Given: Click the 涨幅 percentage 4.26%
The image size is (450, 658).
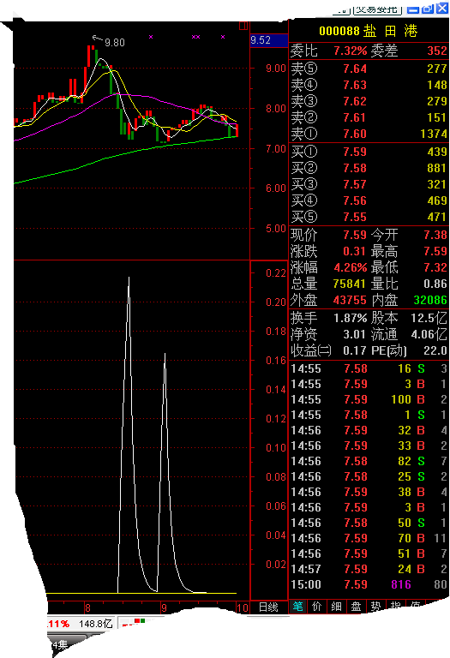Looking at the screenshot, I should click(x=350, y=267).
